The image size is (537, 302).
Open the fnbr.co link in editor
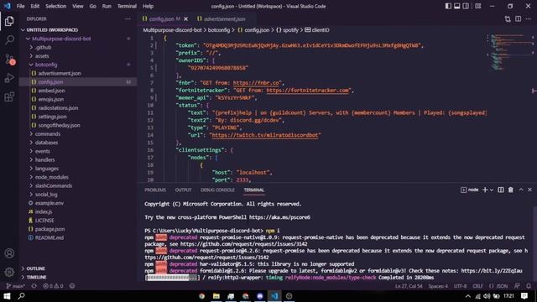[x=257, y=83]
